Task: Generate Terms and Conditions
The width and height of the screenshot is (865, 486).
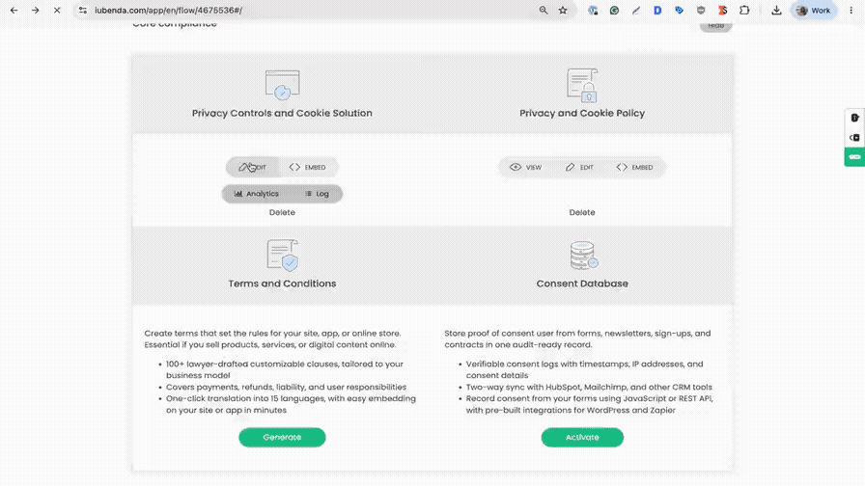Action: pyautogui.click(x=282, y=438)
